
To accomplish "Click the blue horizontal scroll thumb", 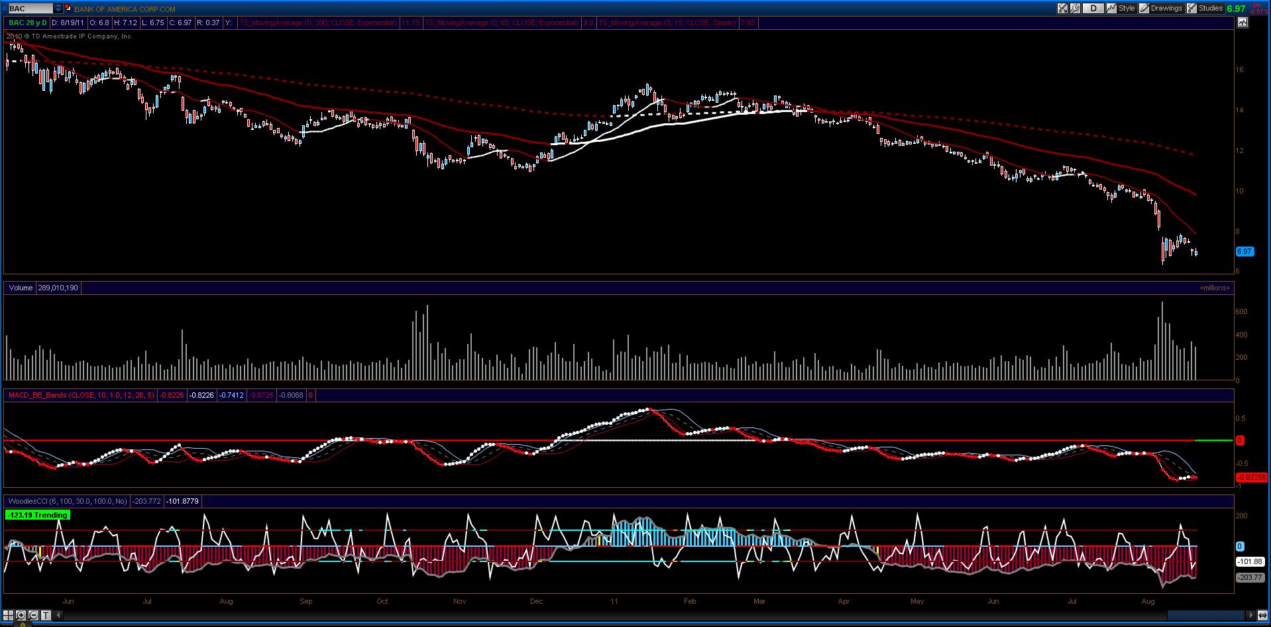I will (1206, 615).
